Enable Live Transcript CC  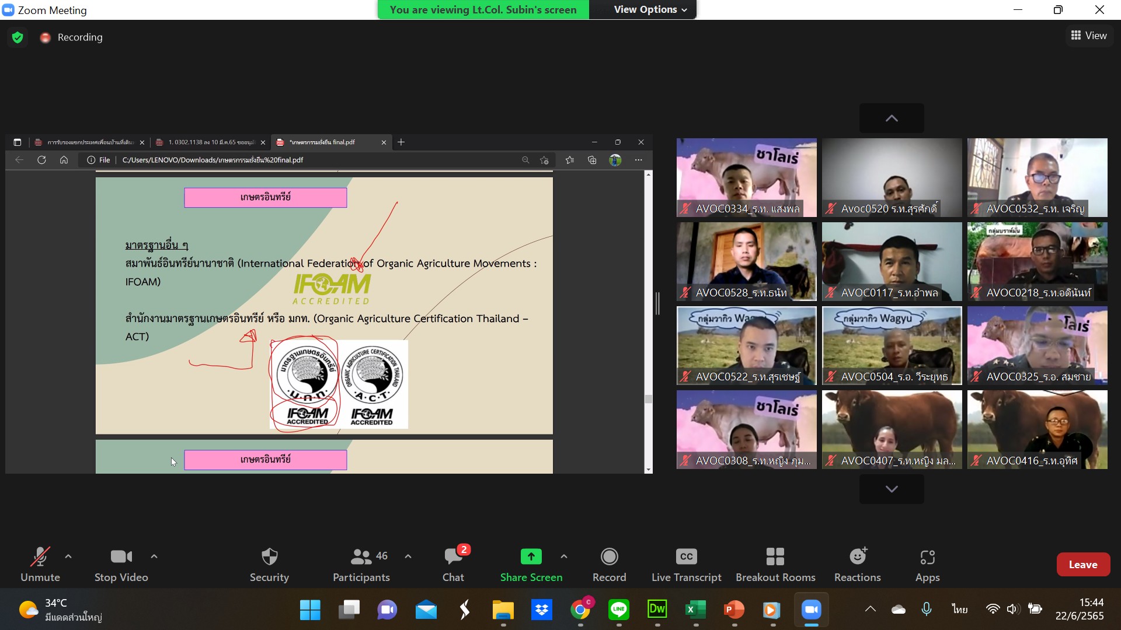(x=687, y=564)
